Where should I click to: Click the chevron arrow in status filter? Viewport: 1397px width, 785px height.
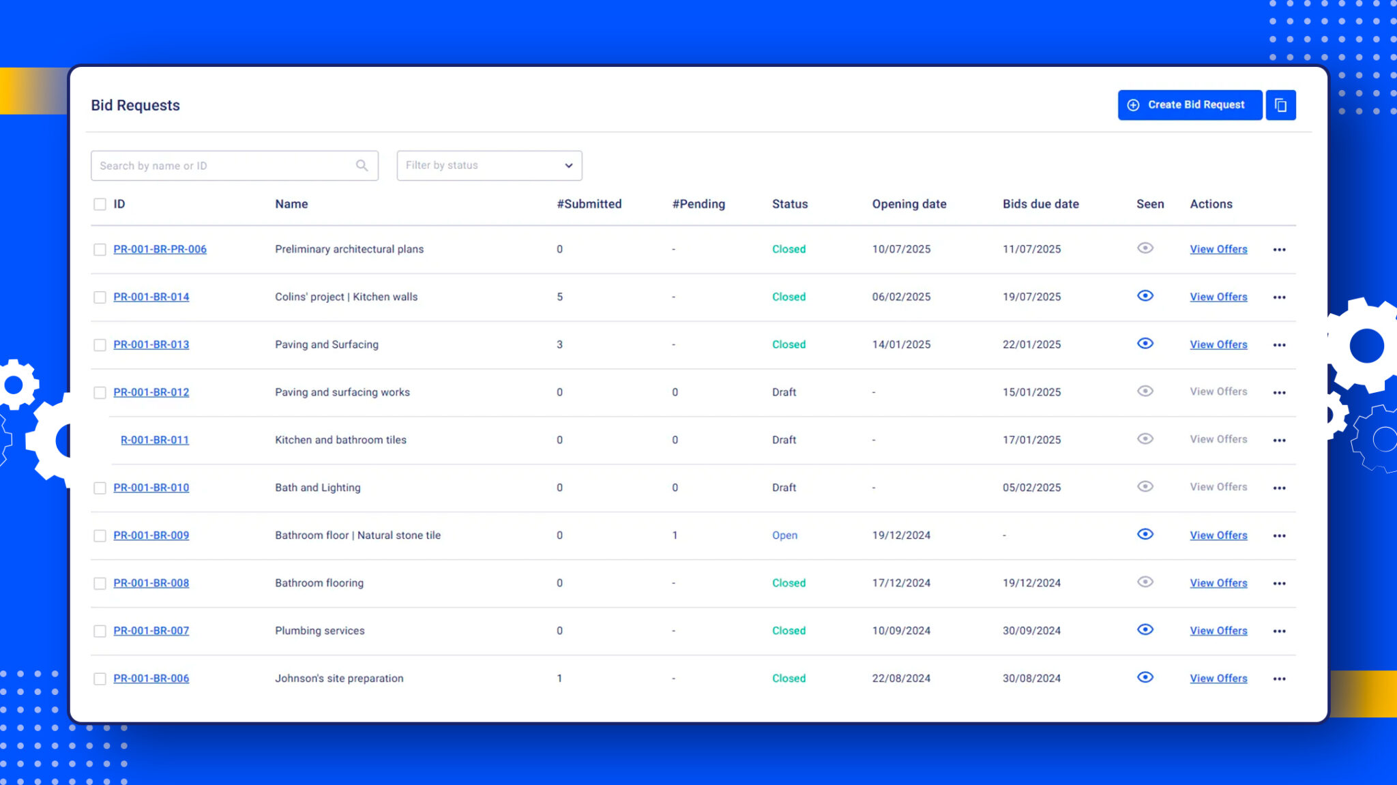tap(568, 166)
